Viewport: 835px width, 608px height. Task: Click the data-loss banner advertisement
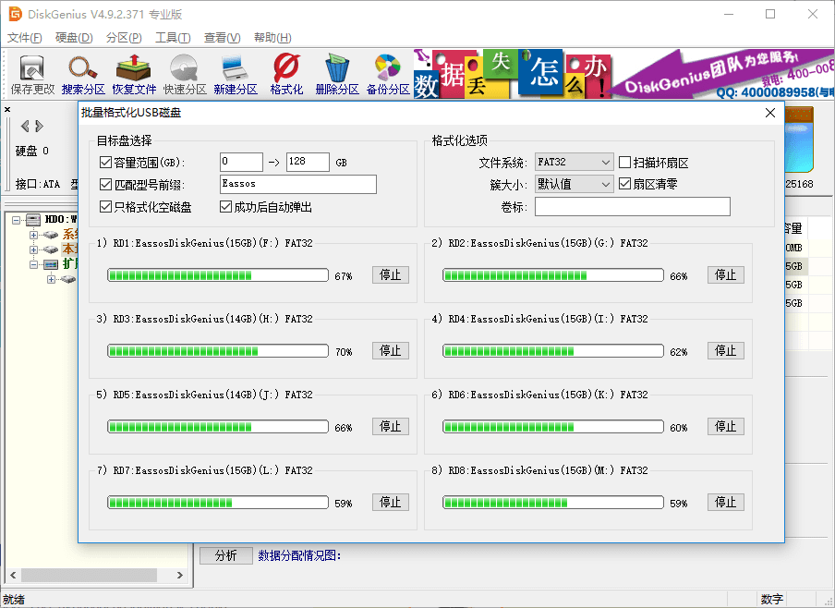623,74
